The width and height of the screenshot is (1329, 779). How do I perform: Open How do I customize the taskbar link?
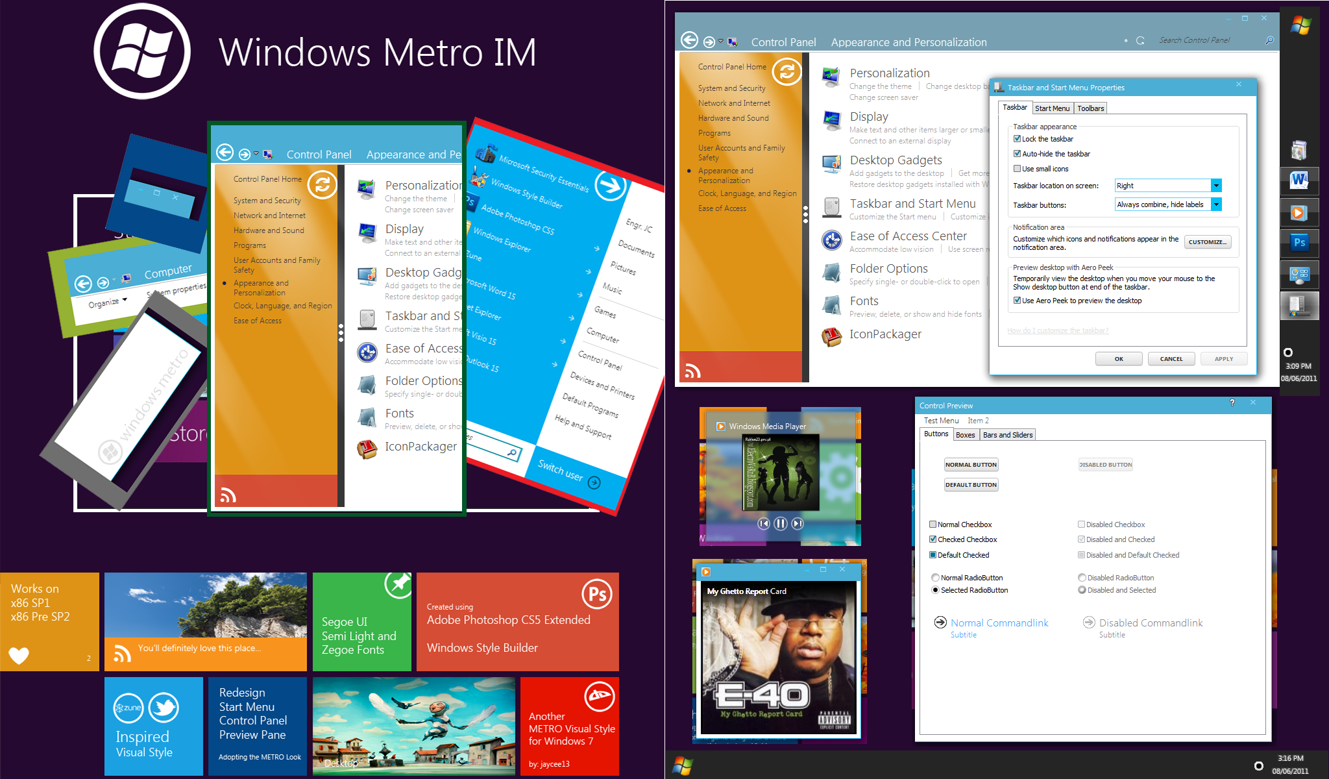(x=1058, y=330)
